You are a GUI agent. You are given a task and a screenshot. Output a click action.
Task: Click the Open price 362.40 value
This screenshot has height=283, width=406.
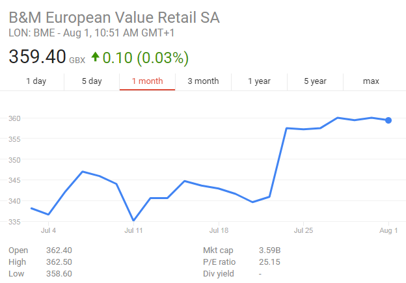pyautogui.click(x=59, y=250)
